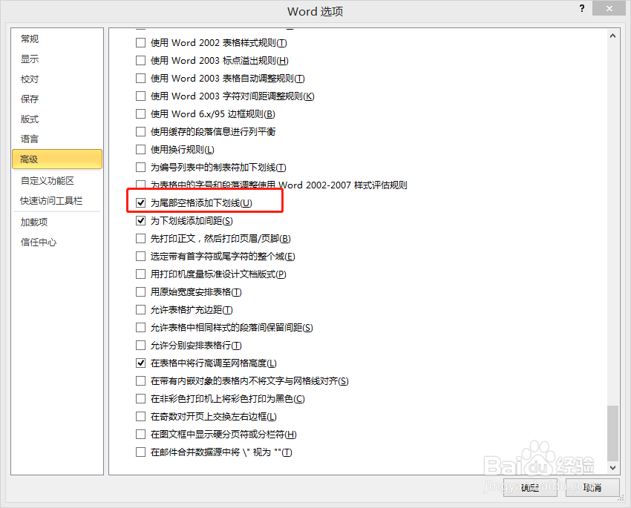Enable 使用缓存的段落信息进行列平衡

[x=140, y=132]
